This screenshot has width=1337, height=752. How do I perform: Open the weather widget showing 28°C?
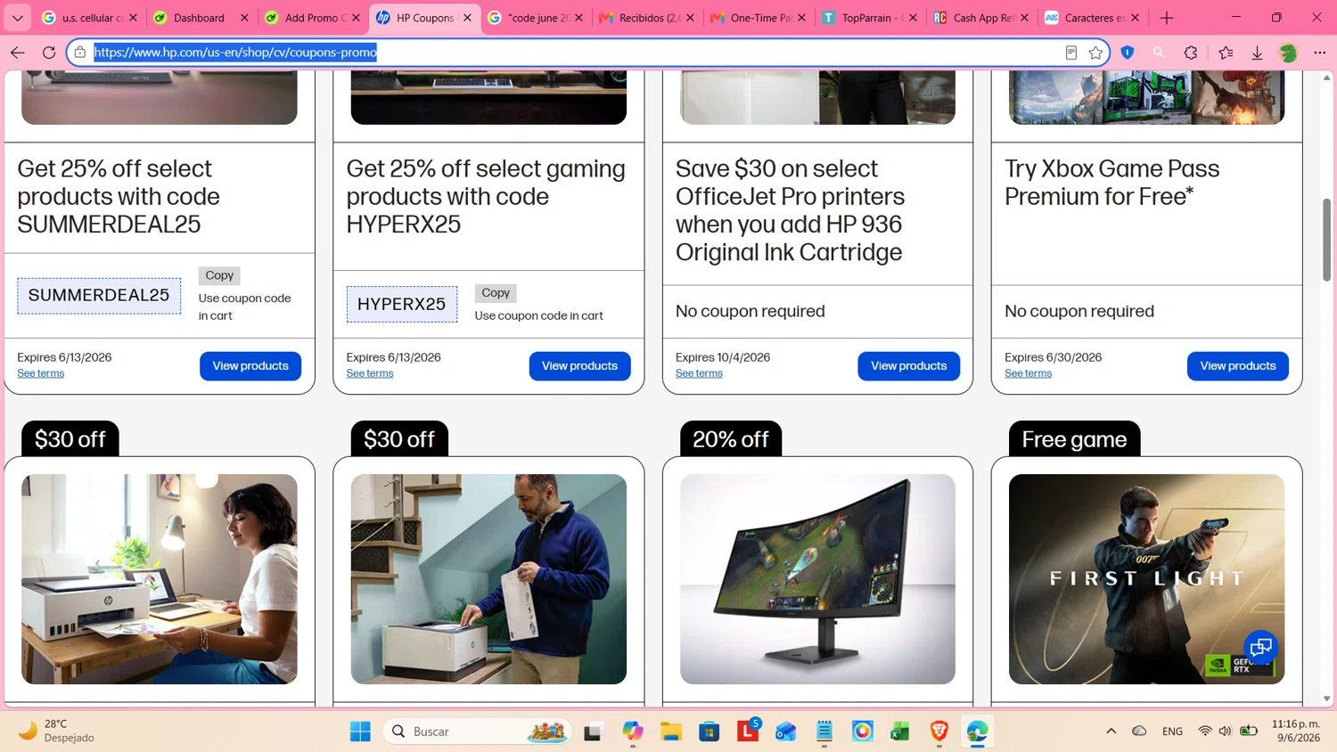pyautogui.click(x=58, y=732)
